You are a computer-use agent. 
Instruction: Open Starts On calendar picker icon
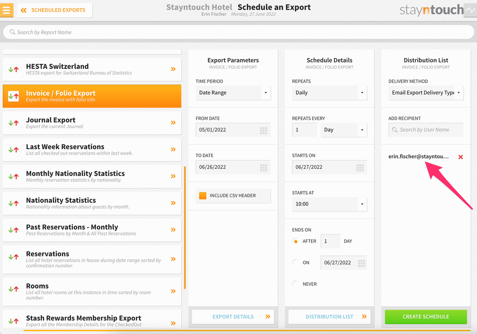tap(360, 167)
